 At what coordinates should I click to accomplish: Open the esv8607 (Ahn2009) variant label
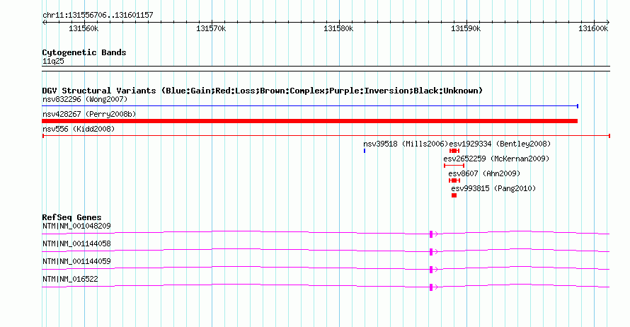coord(484,173)
